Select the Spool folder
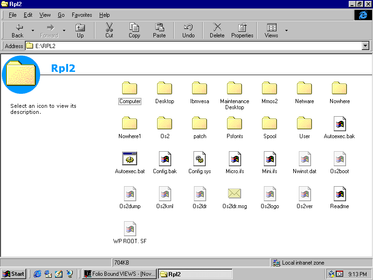 click(269, 128)
